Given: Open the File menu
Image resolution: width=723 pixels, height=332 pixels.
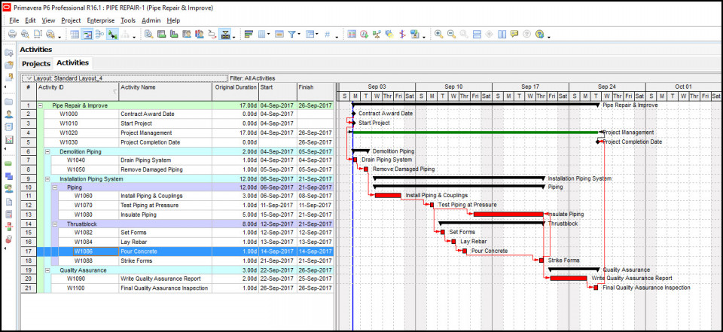Looking at the screenshot, I should click(14, 20).
